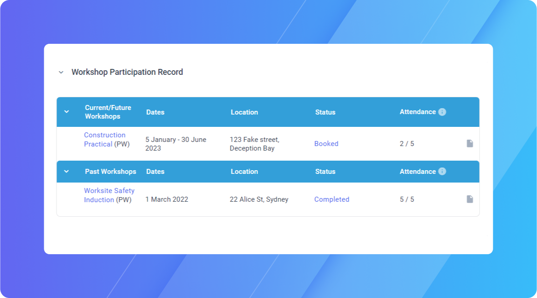Screen dimensions: 537x298
Task: Open document icon for Construction Practical row
Action: coord(470,144)
